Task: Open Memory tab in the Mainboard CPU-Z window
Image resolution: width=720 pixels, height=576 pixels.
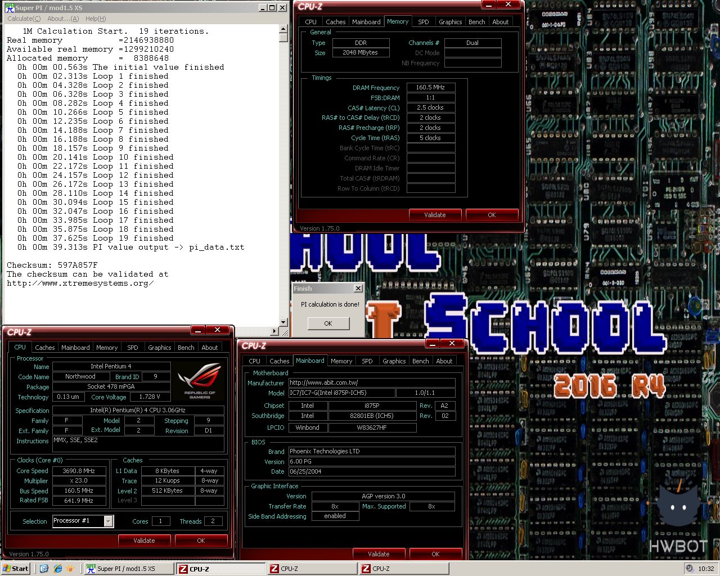Action: [x=341, y=361]
